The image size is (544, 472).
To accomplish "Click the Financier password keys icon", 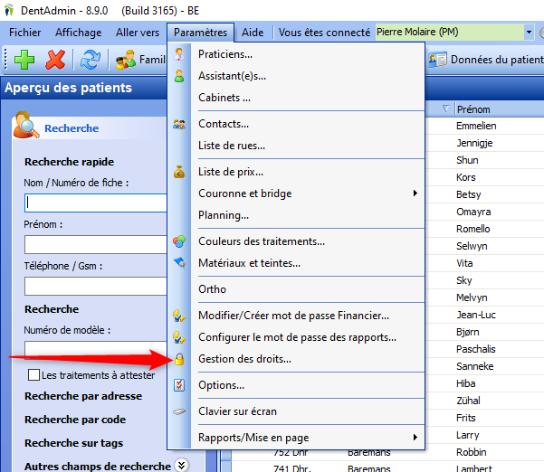I will pos(179,316).
